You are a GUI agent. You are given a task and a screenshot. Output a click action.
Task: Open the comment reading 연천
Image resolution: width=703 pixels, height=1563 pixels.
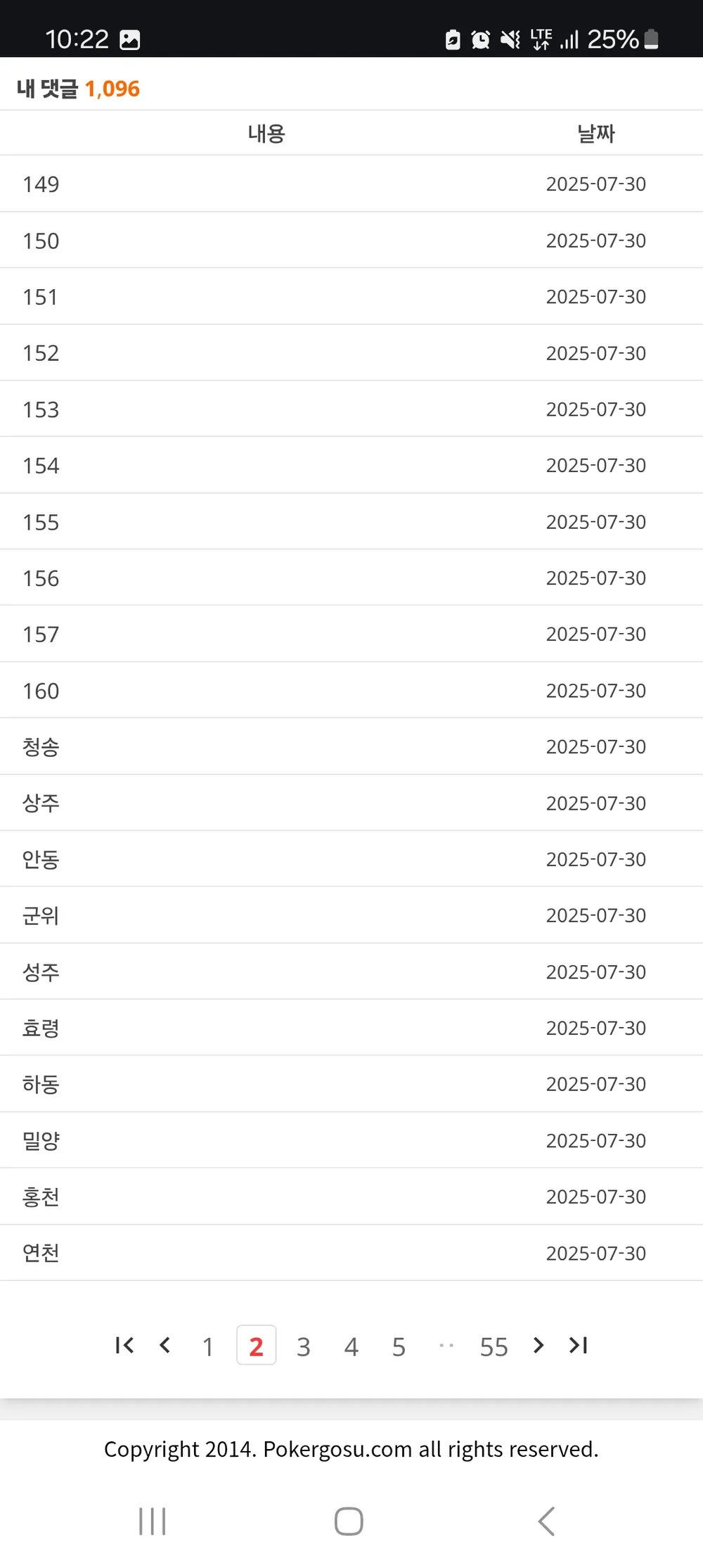pos(351,1253)
